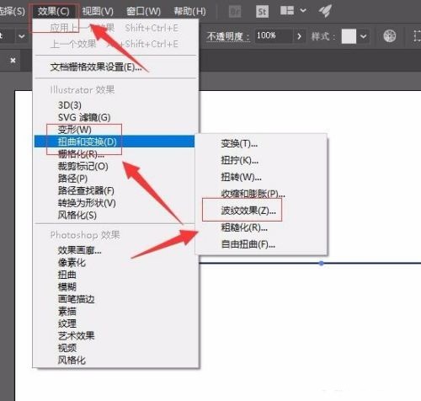
Task: Open the 素描 submenu
Action: point(116,311)
